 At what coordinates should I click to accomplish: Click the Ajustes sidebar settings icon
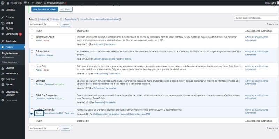coord(3,85)
